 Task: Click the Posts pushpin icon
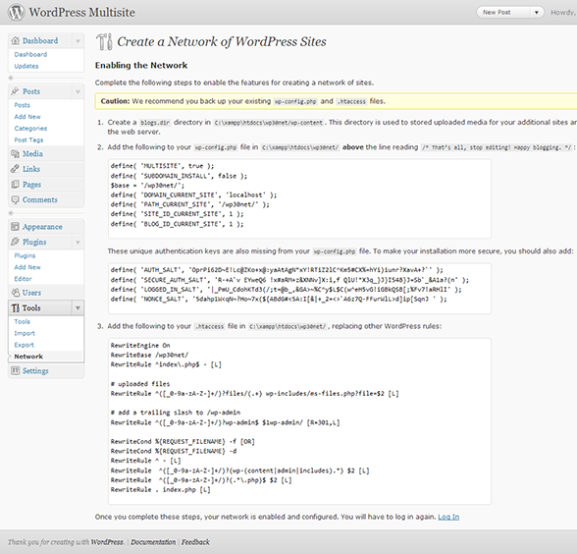coord(15,91)
